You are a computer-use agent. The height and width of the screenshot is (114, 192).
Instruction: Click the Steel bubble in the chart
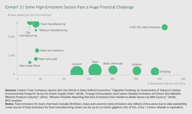pos(95,70)
